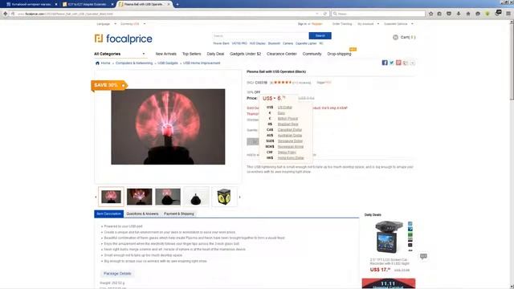Click the Register link
Image resolution: width=514 pixels, height=289 pixels.
point(317,24)
